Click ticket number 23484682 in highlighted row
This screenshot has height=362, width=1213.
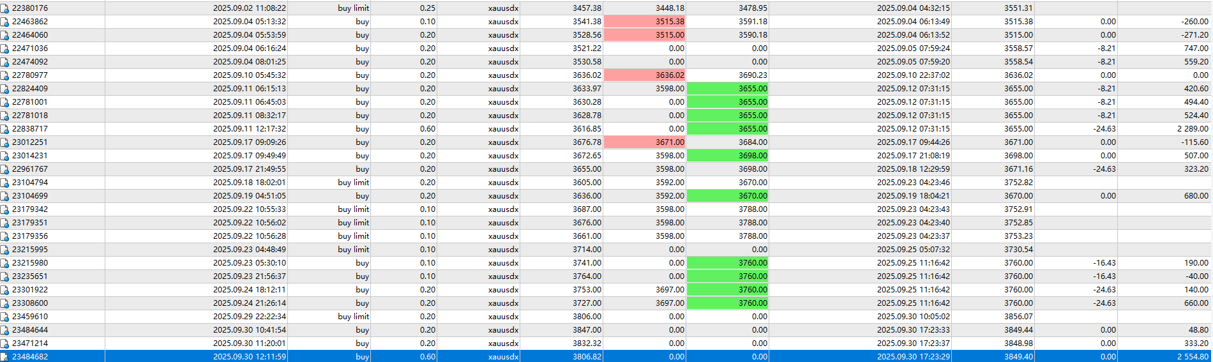click(30, 357)
